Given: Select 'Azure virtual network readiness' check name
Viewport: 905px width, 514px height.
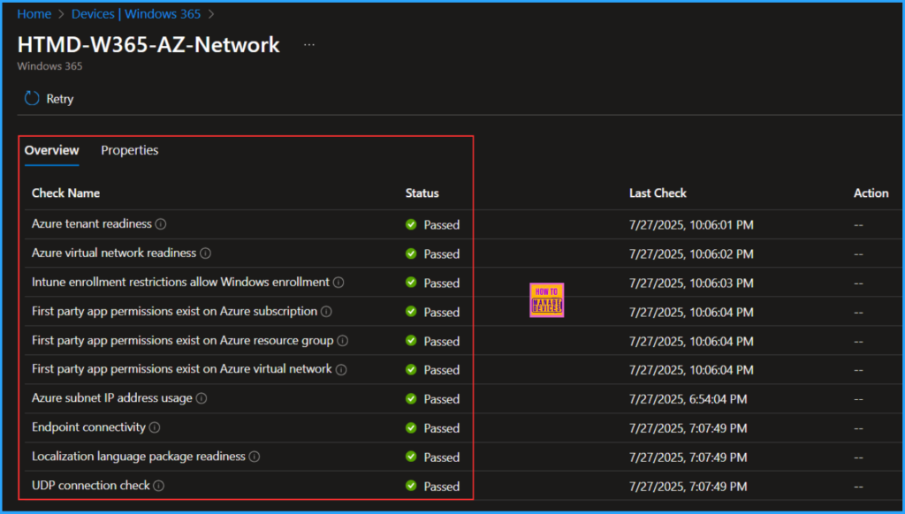Looking at the screenshot, I should click(114, 253).
